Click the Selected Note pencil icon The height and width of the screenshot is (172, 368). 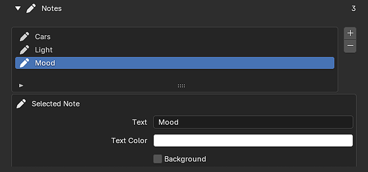(x=21, y=104)
